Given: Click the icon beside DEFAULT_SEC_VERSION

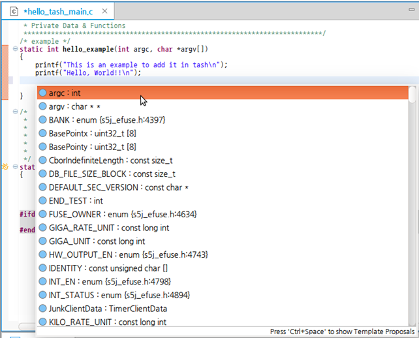Looking at the screenshot, I should click(42, 187).
